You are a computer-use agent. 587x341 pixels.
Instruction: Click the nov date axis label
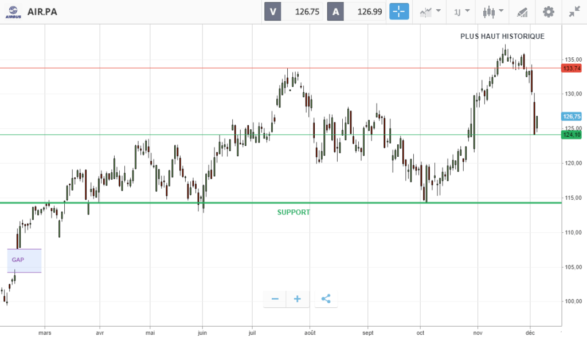(478, 333)
